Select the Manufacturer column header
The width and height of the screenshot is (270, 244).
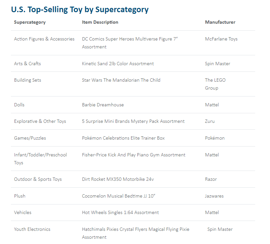click(x=220, y=22)
